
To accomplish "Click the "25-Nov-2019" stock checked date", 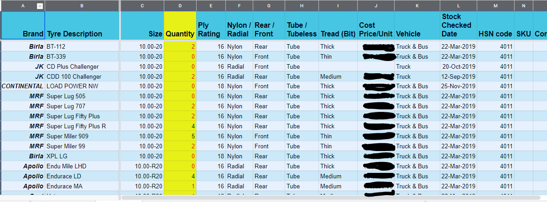I will (x=458, y=86).
